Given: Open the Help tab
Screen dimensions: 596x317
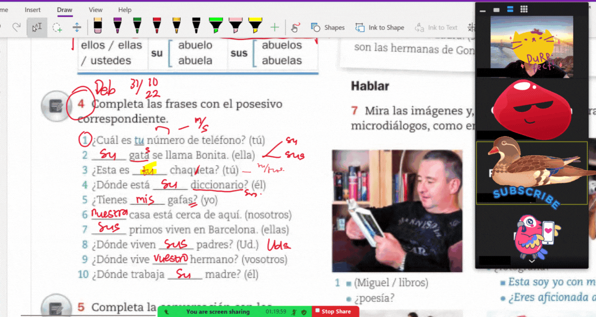Looking at the screenshot, I should [x=125, y=10].
